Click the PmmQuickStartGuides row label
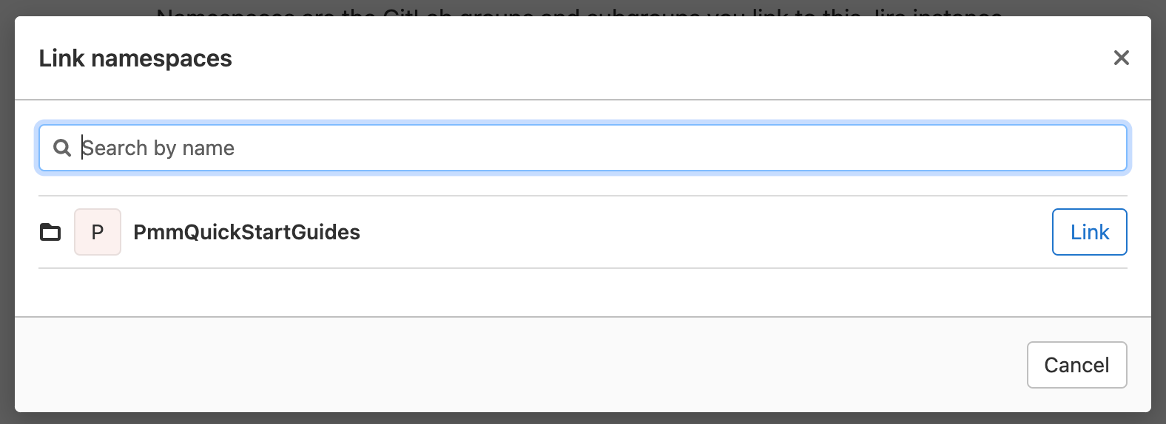Viewport: 1166px width, 424px height. point(246,232)
